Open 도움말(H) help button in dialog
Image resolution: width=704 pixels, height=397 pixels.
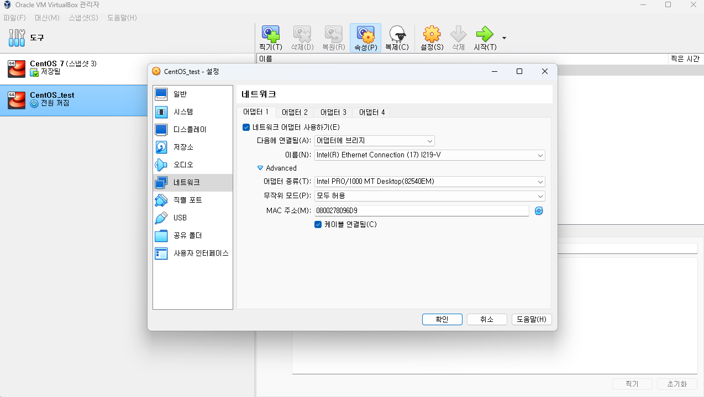(x=532, y=319)
